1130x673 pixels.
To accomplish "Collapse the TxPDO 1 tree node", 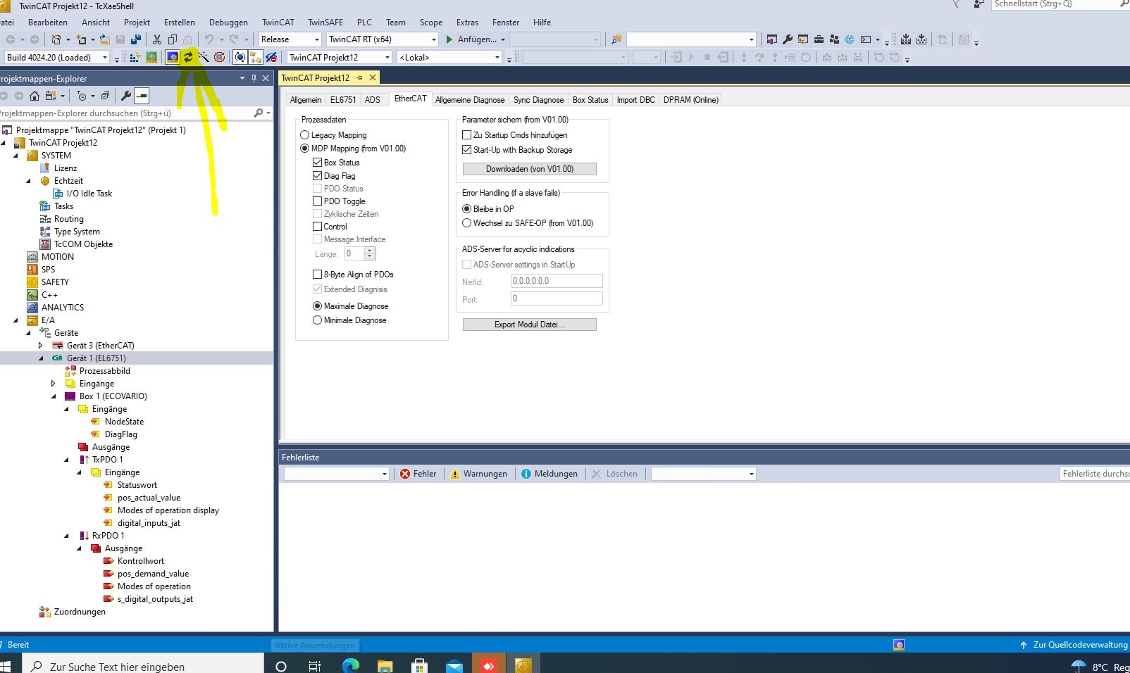I will click(66, 460).
